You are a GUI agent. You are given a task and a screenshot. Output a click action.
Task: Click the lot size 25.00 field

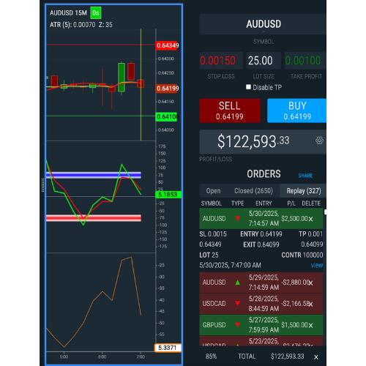tap(264, 61)
